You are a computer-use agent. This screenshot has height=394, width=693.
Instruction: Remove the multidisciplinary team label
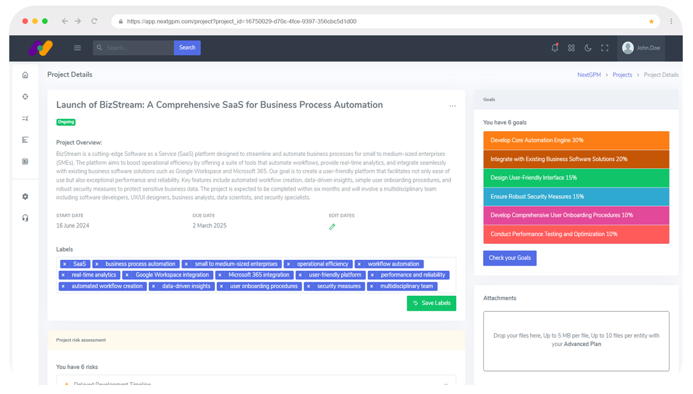(372, 287)
